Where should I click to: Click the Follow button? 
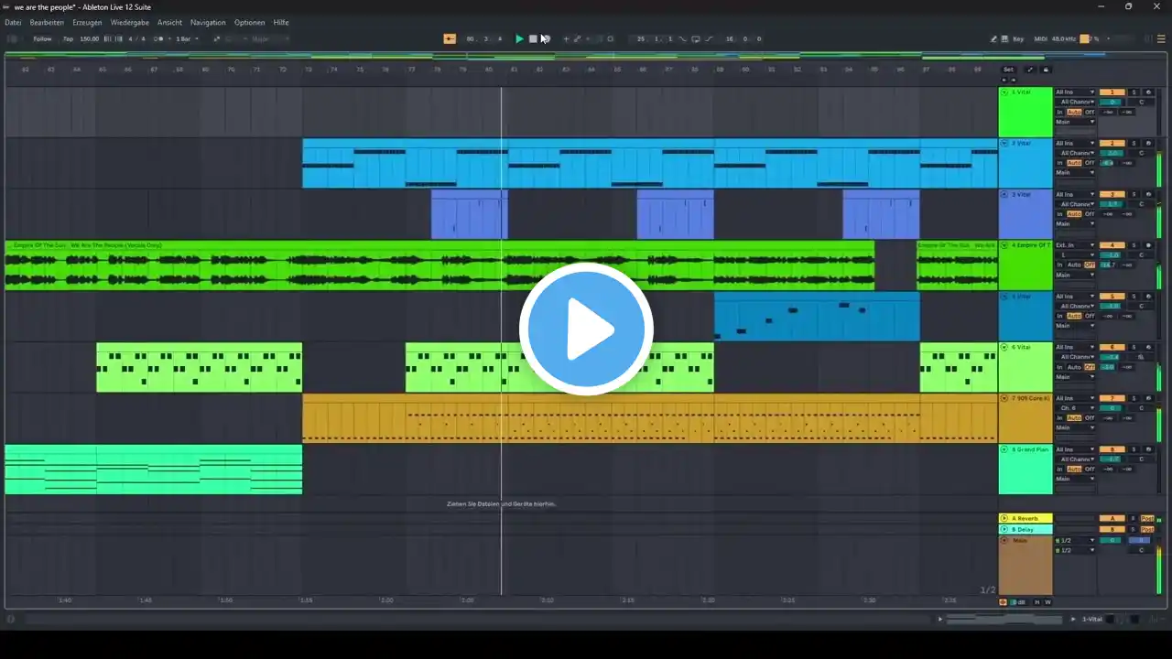(42, 39)
